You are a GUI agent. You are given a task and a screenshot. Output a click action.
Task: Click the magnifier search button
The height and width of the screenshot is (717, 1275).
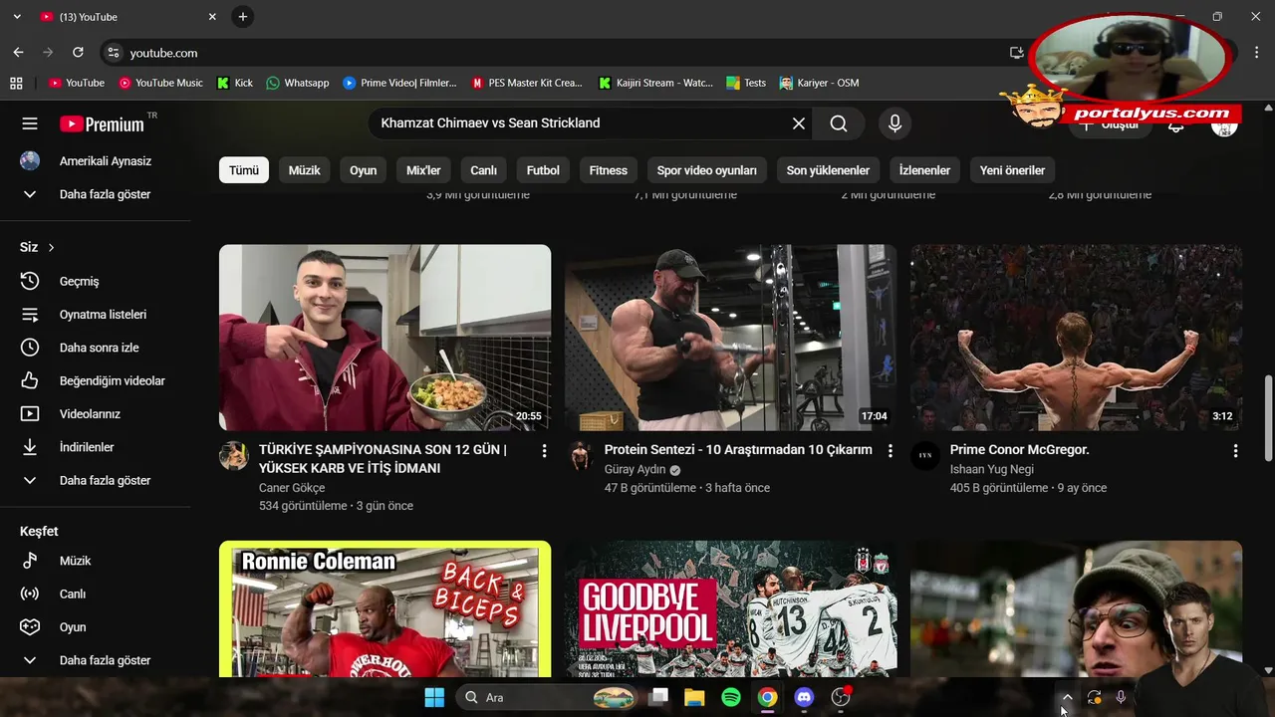[x=839, y=123]
